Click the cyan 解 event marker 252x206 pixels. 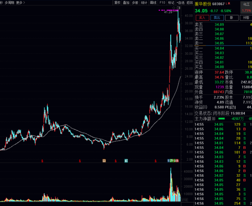coord(126,160)
